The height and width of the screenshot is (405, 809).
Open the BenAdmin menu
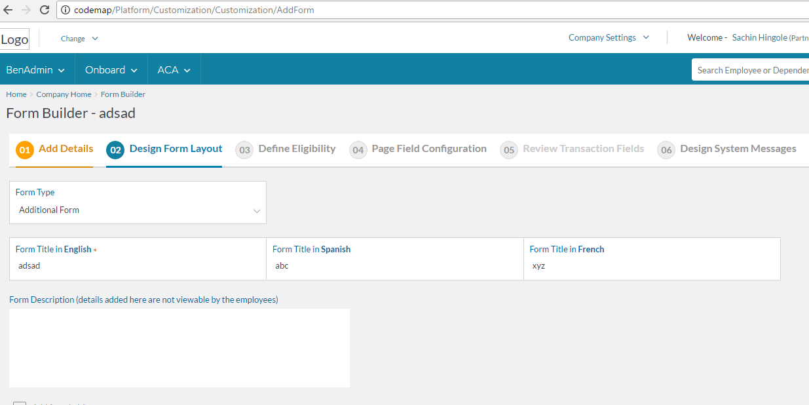coord(36,70)
